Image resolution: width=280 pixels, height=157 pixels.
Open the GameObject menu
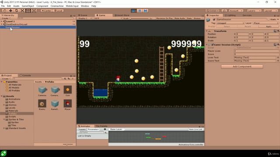pos(28,6)
